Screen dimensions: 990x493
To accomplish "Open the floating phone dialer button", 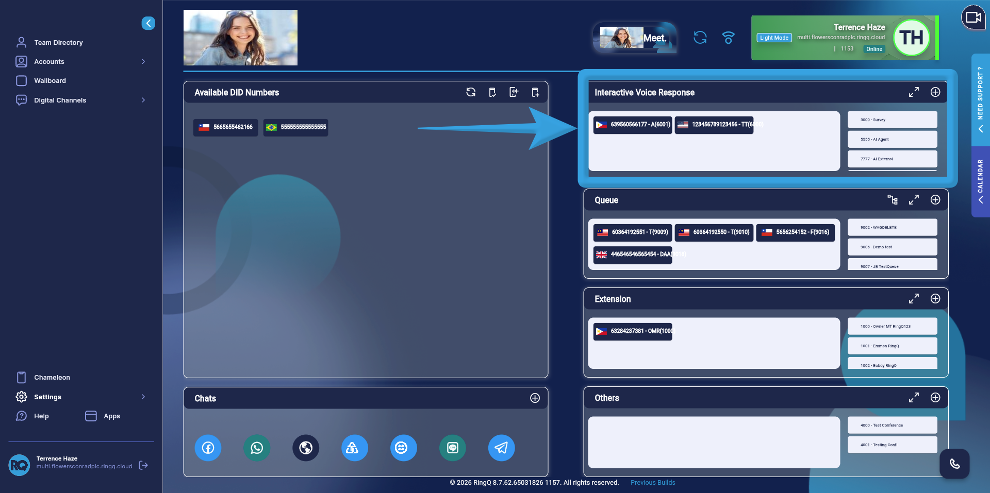I will click(954, 464).
